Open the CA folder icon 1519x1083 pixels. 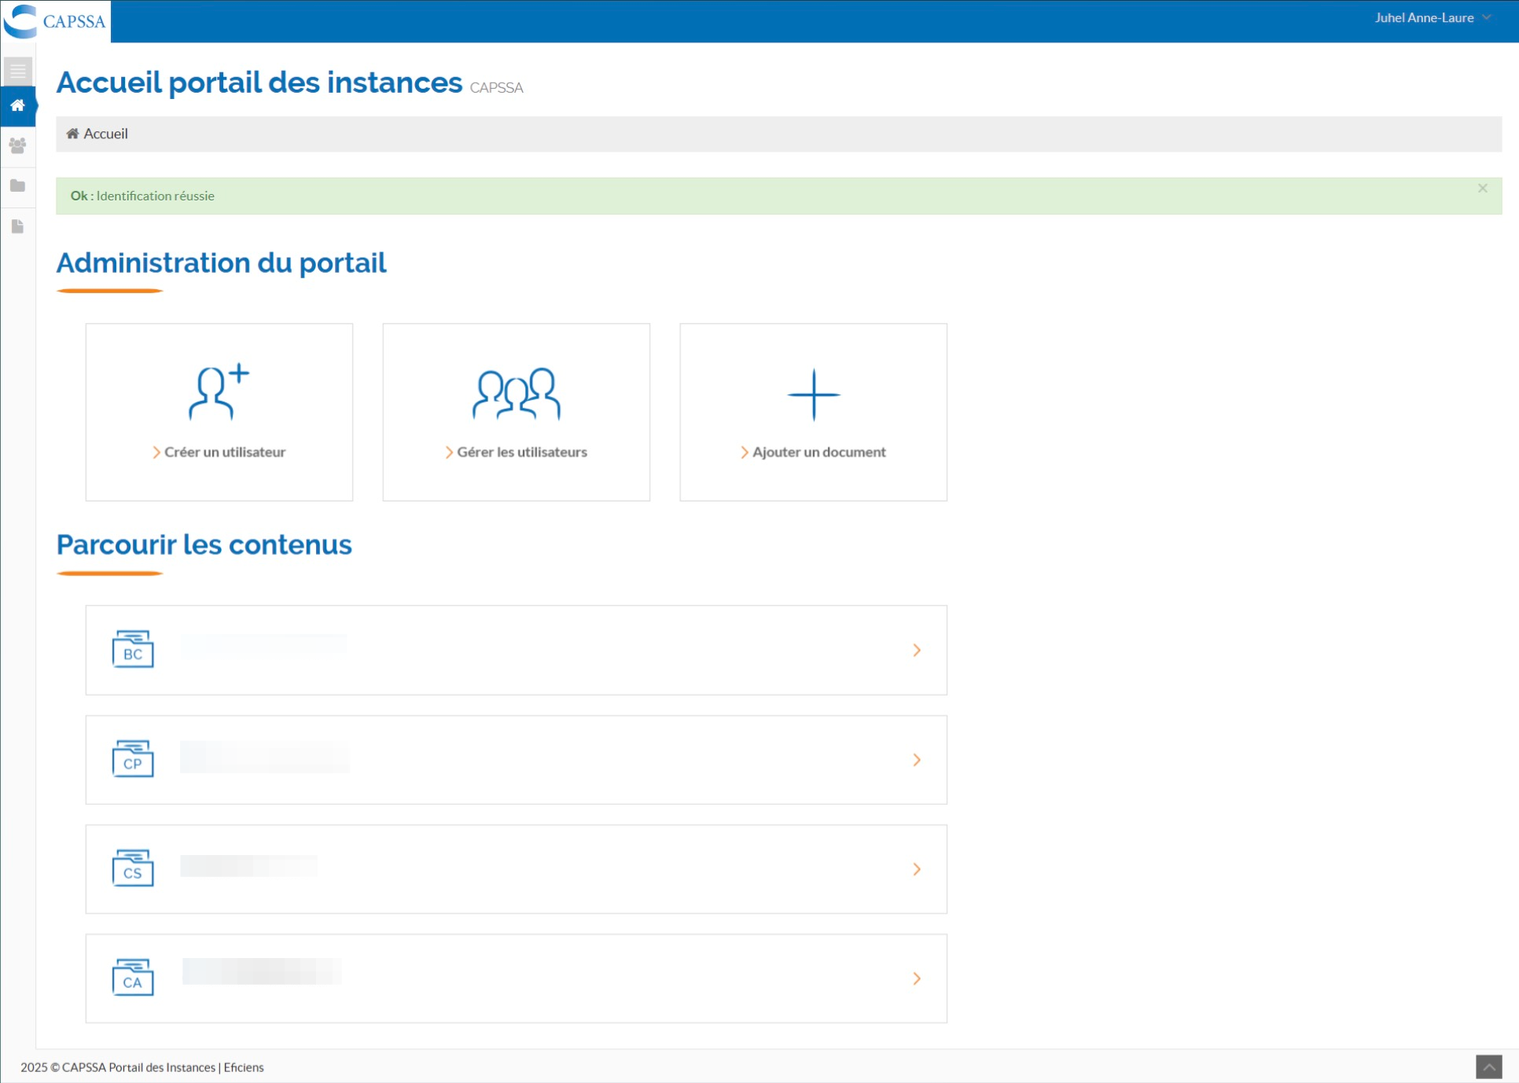pyautogui.click(x=133, y=978)
